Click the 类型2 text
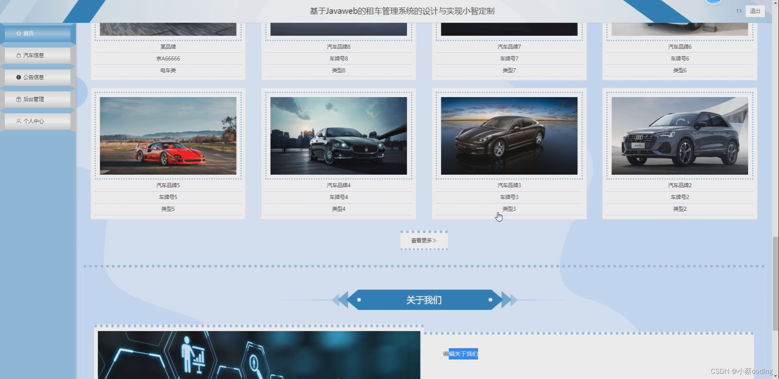779x379 pixels. 680,209
